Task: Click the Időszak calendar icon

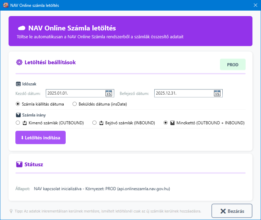Action: [18, 84]
